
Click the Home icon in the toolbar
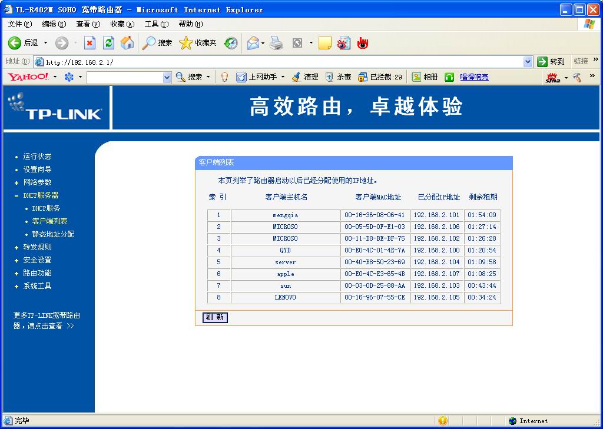pyautogui.click(x=126, y=42)
